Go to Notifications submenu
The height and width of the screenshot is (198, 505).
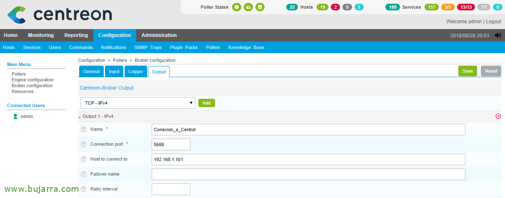[113, 47]
